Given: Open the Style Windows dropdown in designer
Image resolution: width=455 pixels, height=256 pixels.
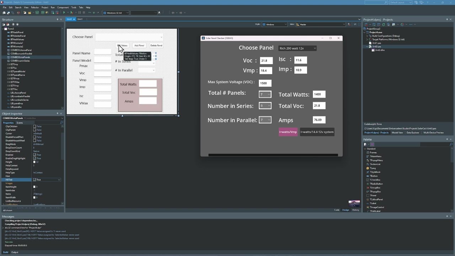Looking at the screenshot, I should tap(275, 25).
